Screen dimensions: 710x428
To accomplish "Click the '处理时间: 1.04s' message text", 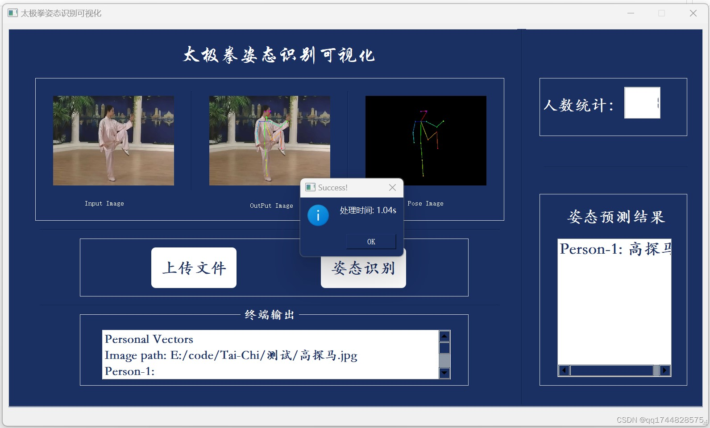I will point(368,210).
